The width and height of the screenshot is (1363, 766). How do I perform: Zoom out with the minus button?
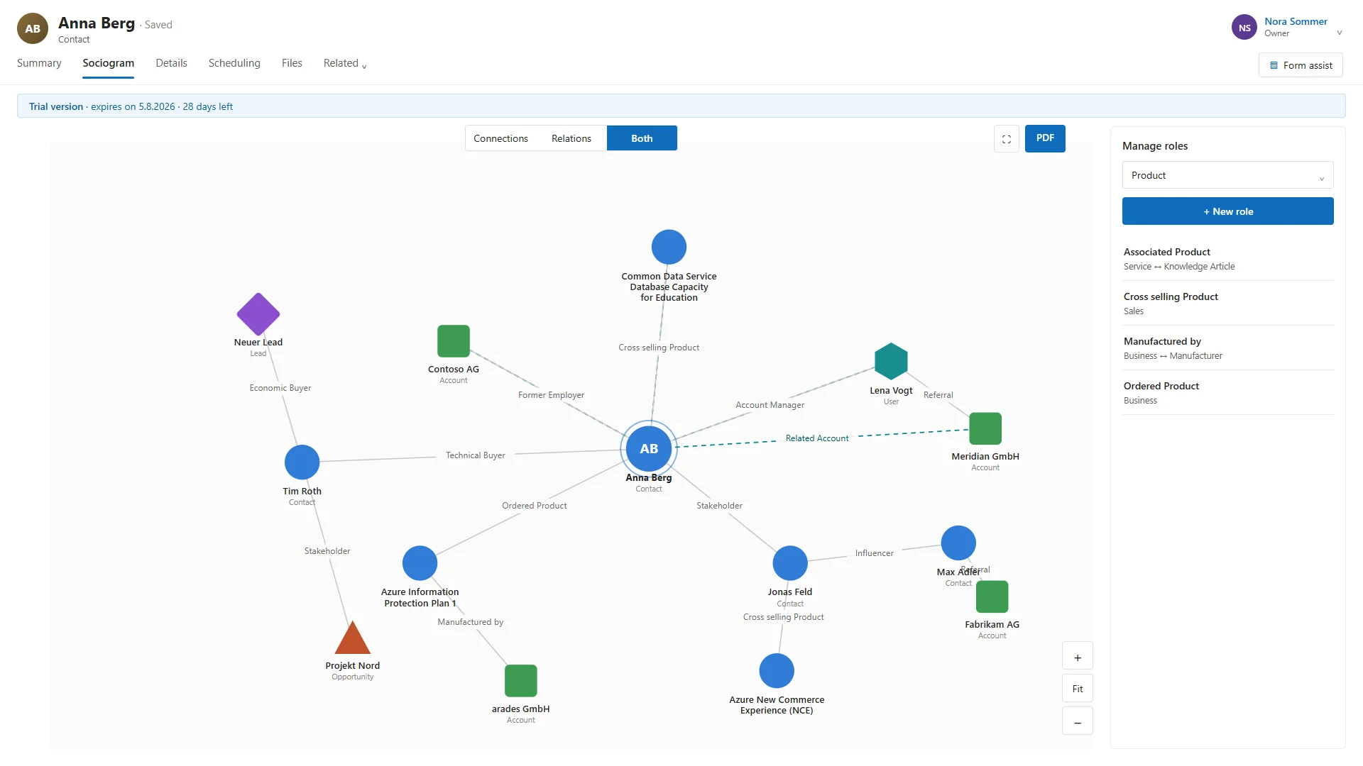click(1077, 722)
